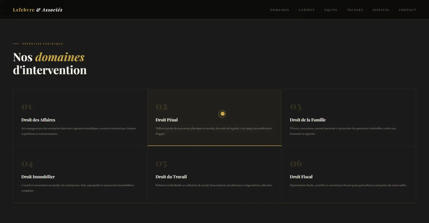Open the Domaines navigation link

click(x=279, y=10)
